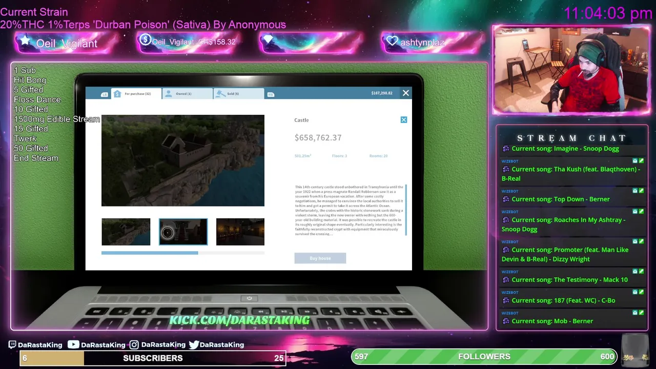This screenshot has width=656, height=369.
Task: Open the Owned (1) tab
Action: point(188,94)
